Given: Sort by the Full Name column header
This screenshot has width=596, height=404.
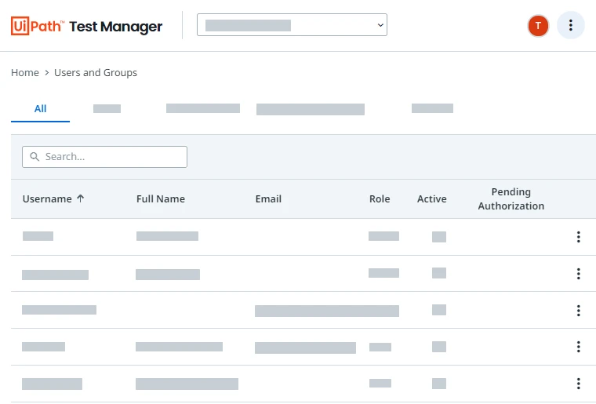Looking at the screenshot, I should (161, 198).
